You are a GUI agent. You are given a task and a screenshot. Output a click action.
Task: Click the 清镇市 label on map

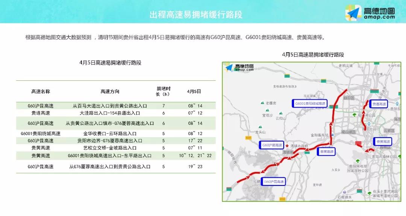coord(288,152)
